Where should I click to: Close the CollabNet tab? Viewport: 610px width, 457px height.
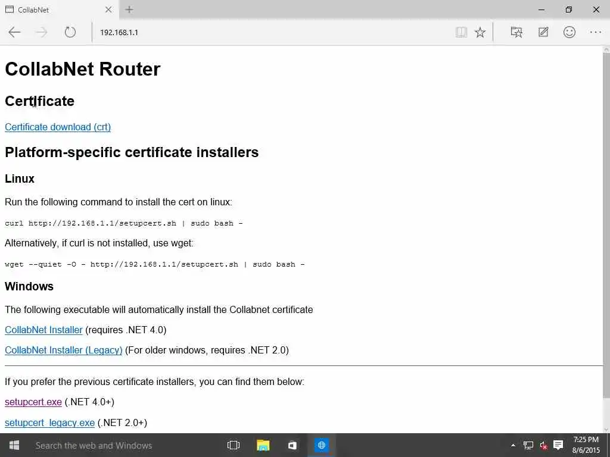(108, 10)
